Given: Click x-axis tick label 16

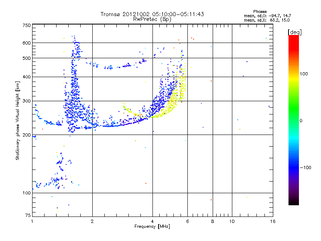Looking at the screenshot, I should point(273,221).
